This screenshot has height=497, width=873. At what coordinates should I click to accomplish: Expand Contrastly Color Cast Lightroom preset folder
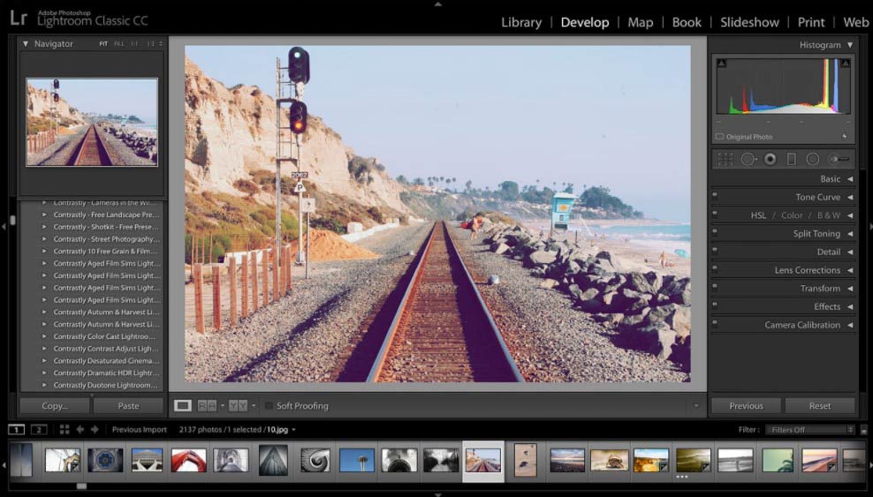click(x=44, y=336)
